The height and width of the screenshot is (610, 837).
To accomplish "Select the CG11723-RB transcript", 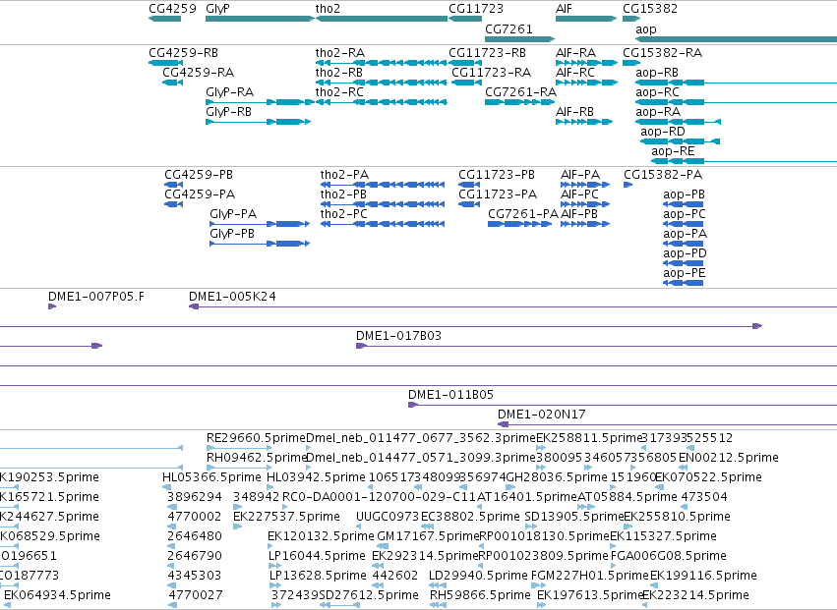I will pos(488,53).
